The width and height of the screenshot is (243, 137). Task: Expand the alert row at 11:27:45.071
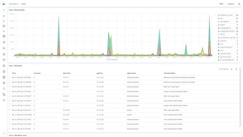click(10, 105)
